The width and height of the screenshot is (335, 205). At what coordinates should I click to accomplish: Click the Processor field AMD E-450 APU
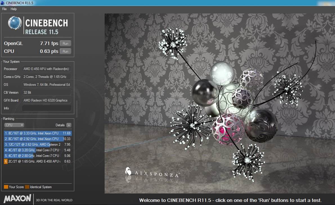pos(47,69)
